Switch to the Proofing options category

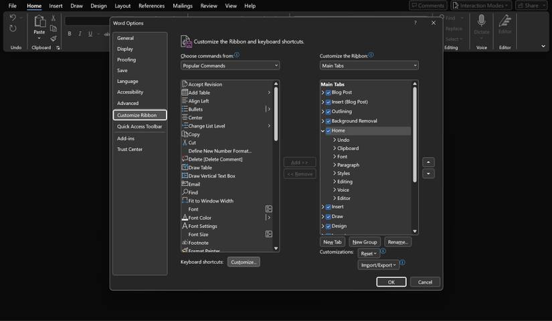[126, 60]
